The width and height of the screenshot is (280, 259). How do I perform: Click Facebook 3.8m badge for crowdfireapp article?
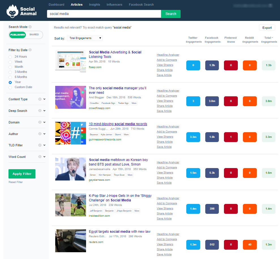212,101
